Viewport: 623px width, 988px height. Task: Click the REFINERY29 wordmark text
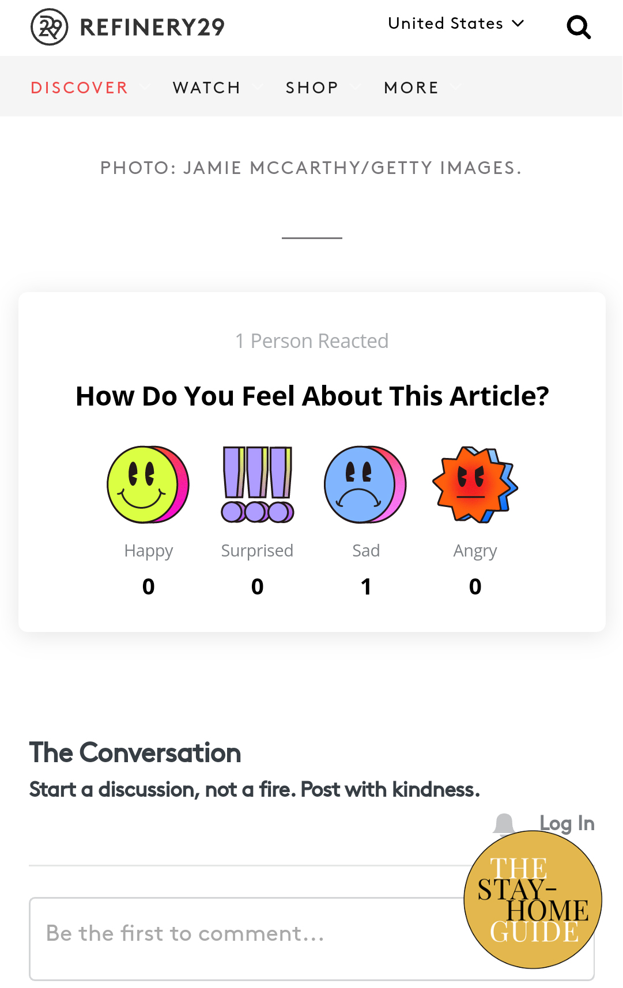click(x=152, y=27)
